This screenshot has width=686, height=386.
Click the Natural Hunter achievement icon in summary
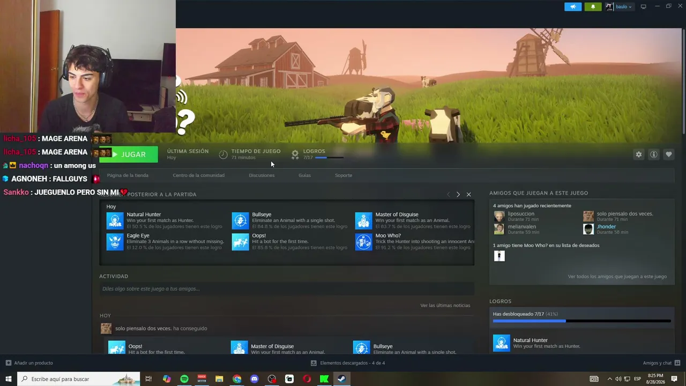pos(115,220)
